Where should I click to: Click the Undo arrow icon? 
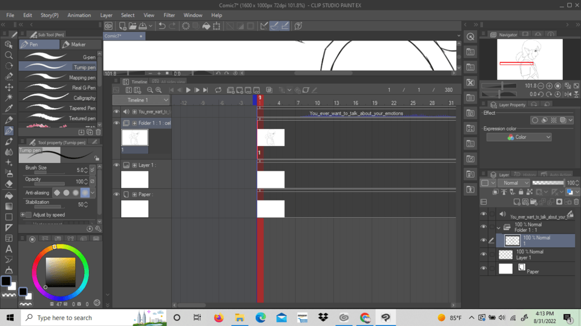[162, 26]
